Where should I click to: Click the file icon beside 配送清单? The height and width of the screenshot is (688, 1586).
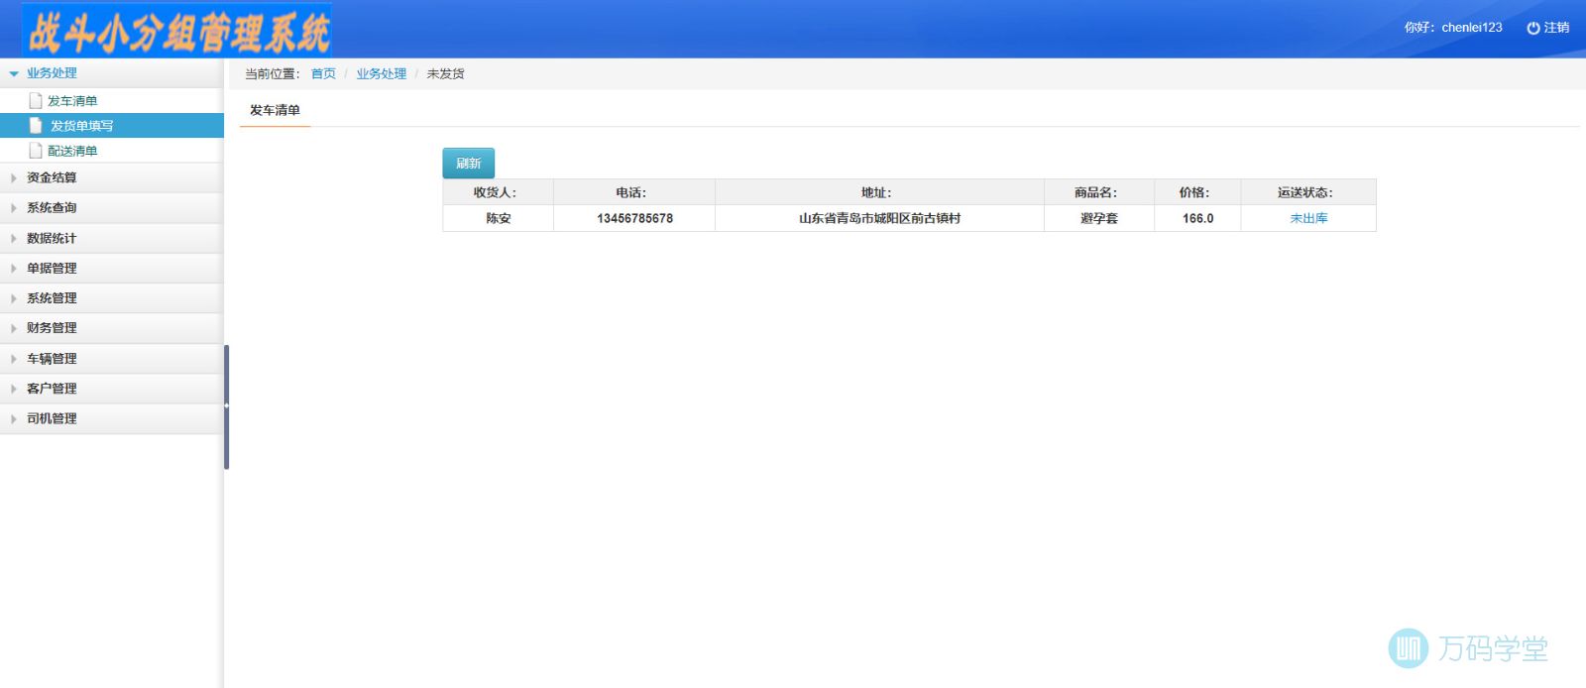tap(36, 151)
